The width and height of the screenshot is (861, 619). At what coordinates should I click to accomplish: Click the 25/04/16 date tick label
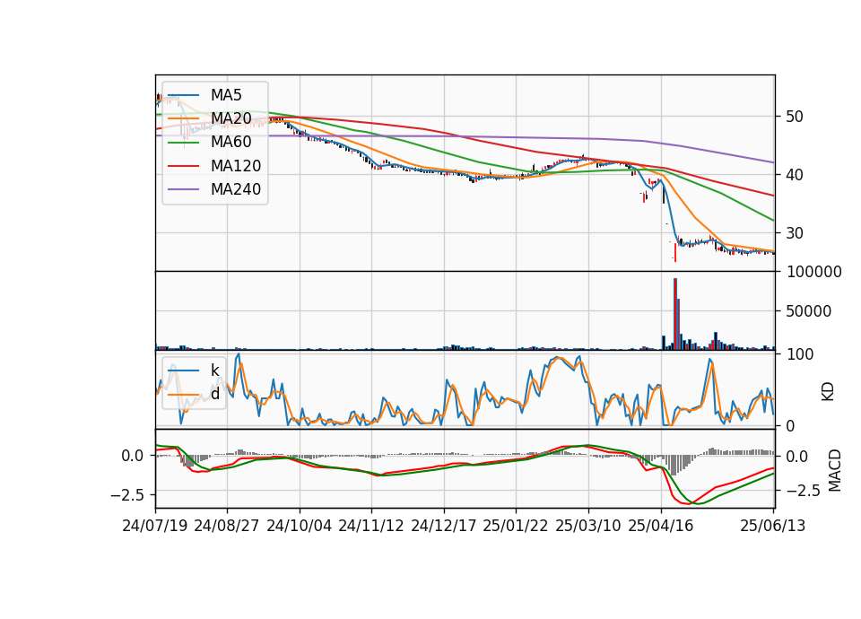click(661, 526)
